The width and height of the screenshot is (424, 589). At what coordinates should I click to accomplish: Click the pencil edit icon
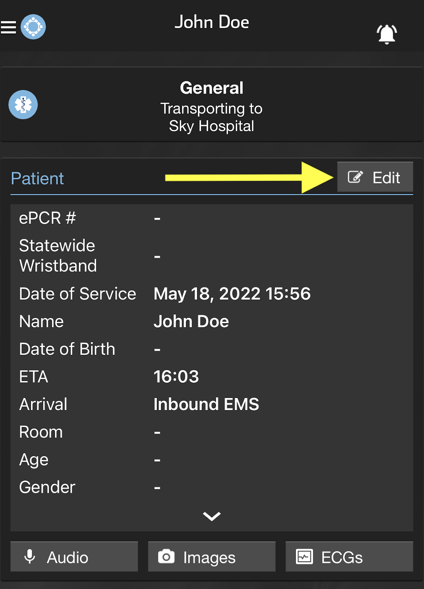tap(355, 177)
